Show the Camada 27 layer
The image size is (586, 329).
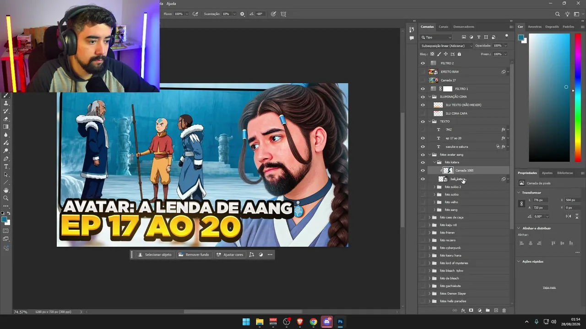pos(423,80)
